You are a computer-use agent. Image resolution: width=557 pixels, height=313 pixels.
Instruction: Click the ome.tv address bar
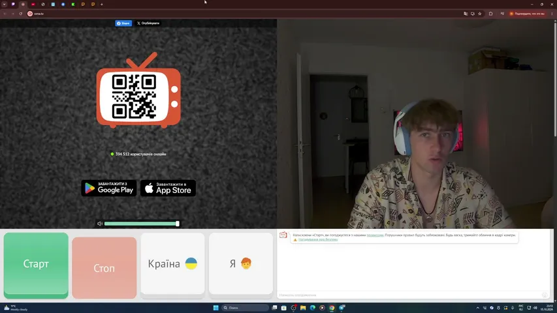(245, 14)
